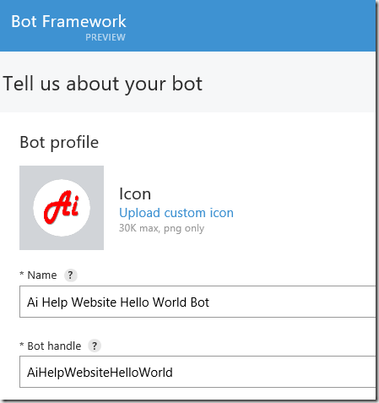
Task: Click the Name field help question mark
Action: (70, 275)
